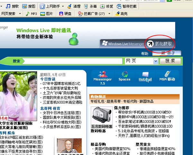
Task: Open the Messenger 7.5 icon link
Action: click(103, 74)
